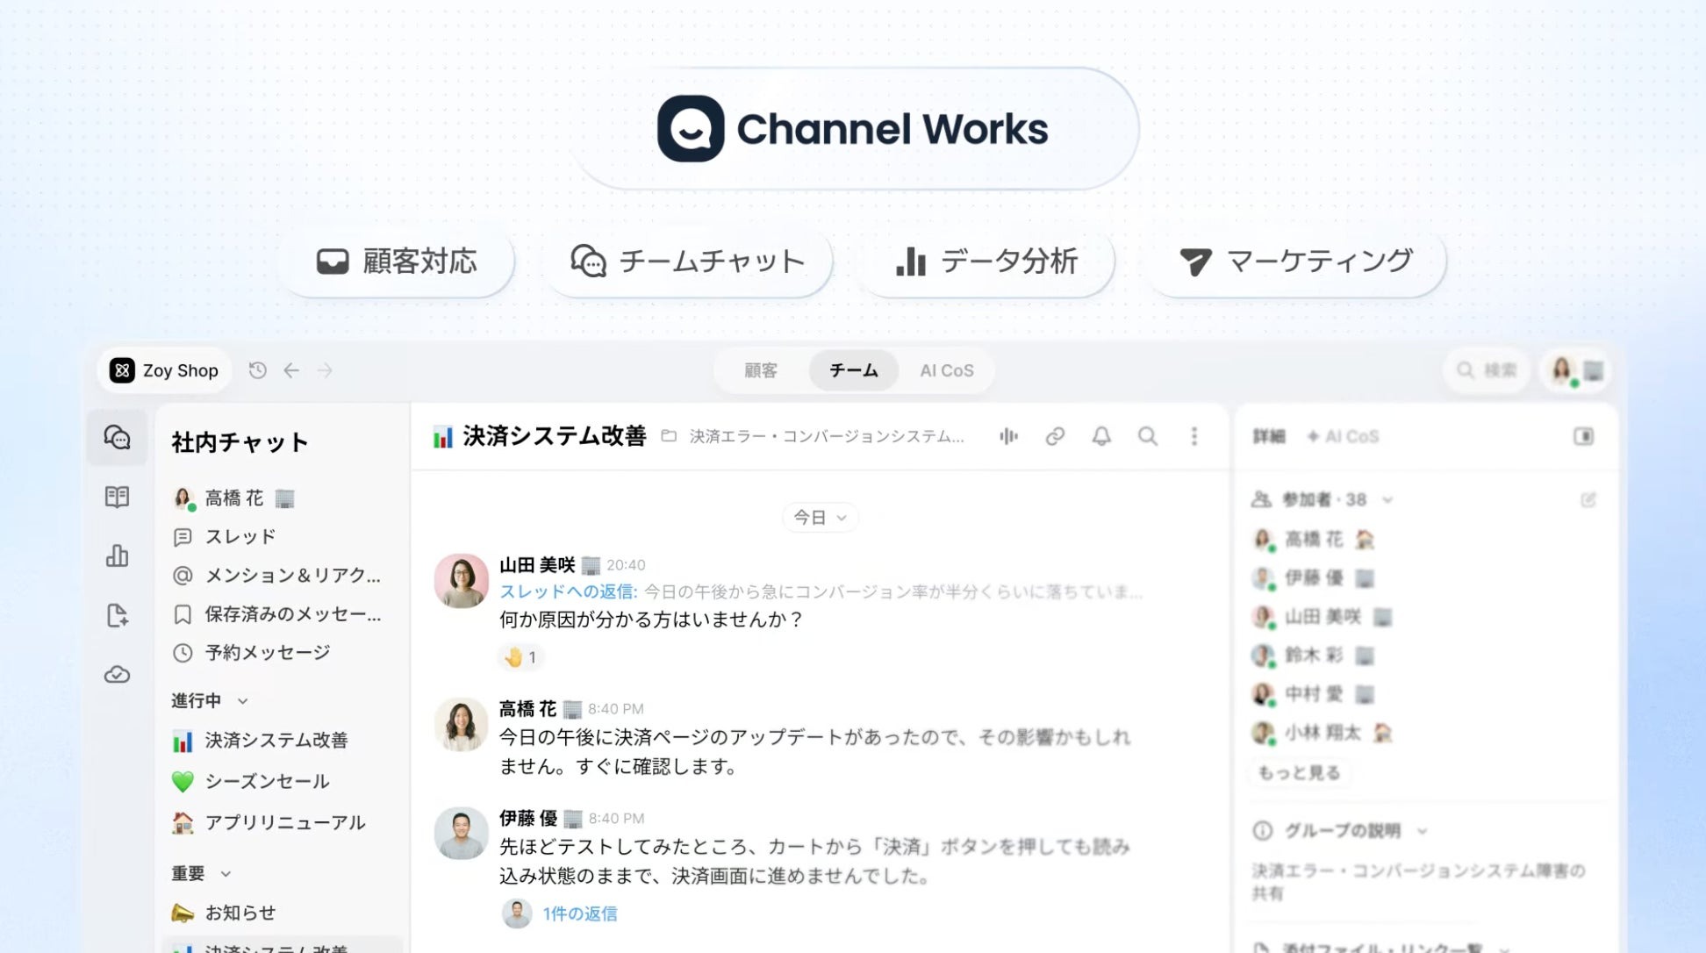This screenshot has width=1706, height=953.
Task: Open the 今日 date dropdown
Action: [820, 518]
